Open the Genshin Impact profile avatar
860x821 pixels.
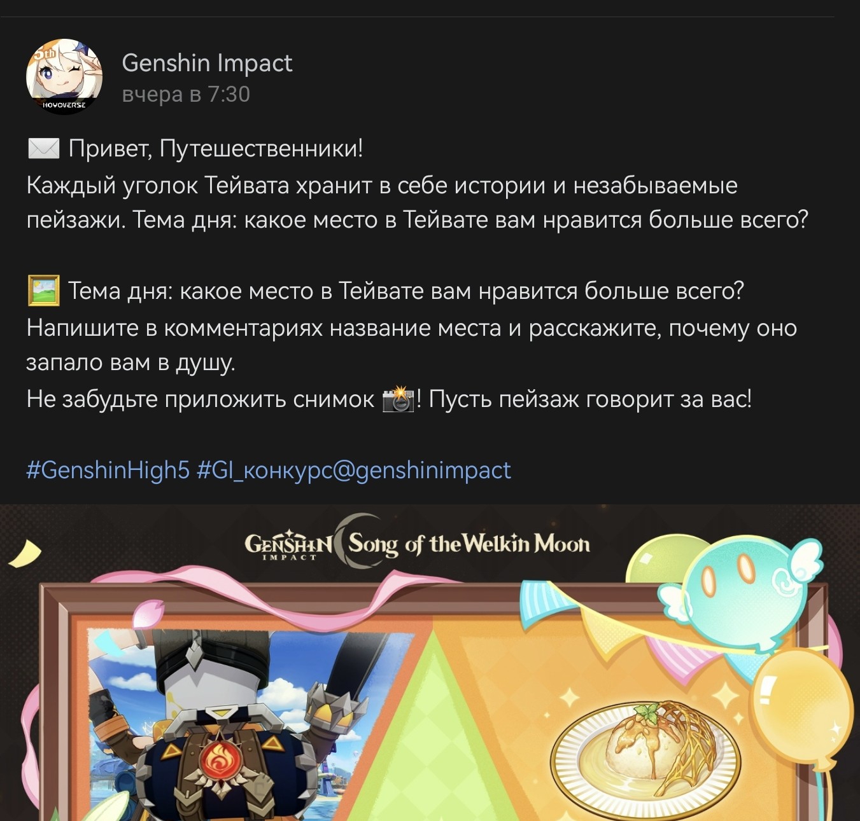point(64,77)
